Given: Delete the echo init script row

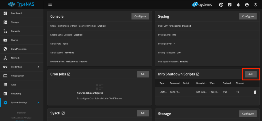Looking at the screenshot, I should 255,92.
